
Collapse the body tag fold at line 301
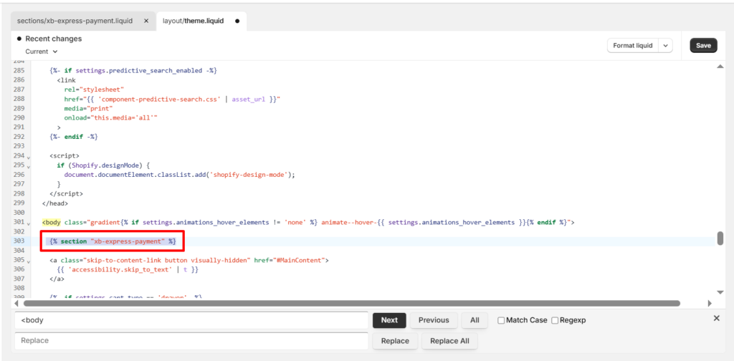pos(29,223)
